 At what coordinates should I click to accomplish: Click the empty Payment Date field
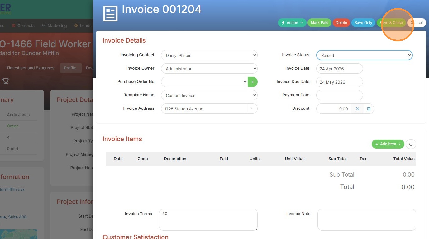click(340, 95)
